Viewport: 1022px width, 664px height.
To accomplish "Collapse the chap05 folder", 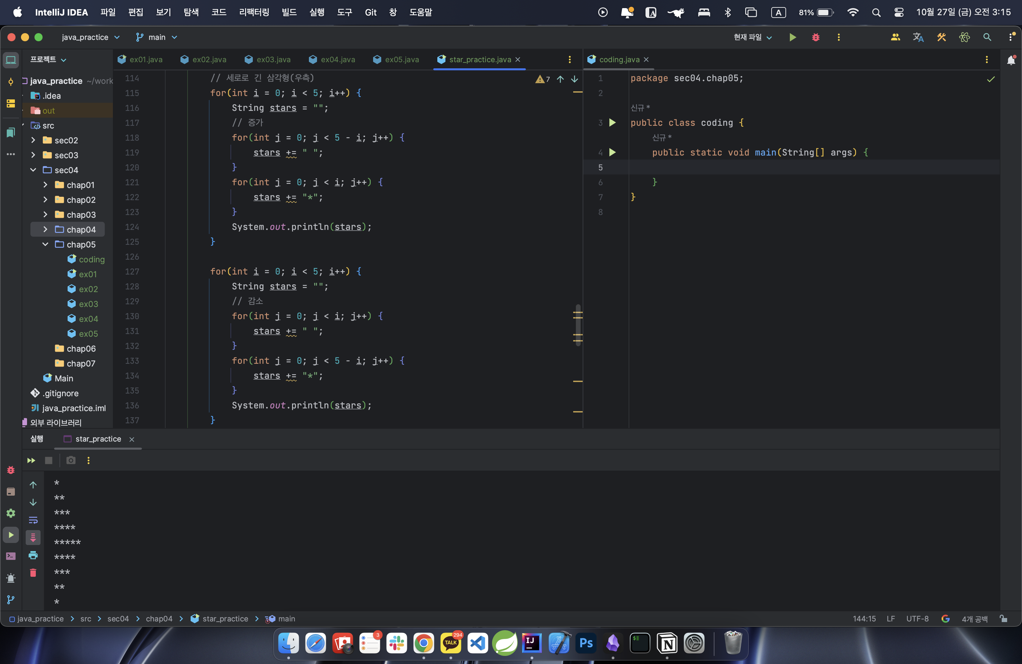I will pos(46,244).
